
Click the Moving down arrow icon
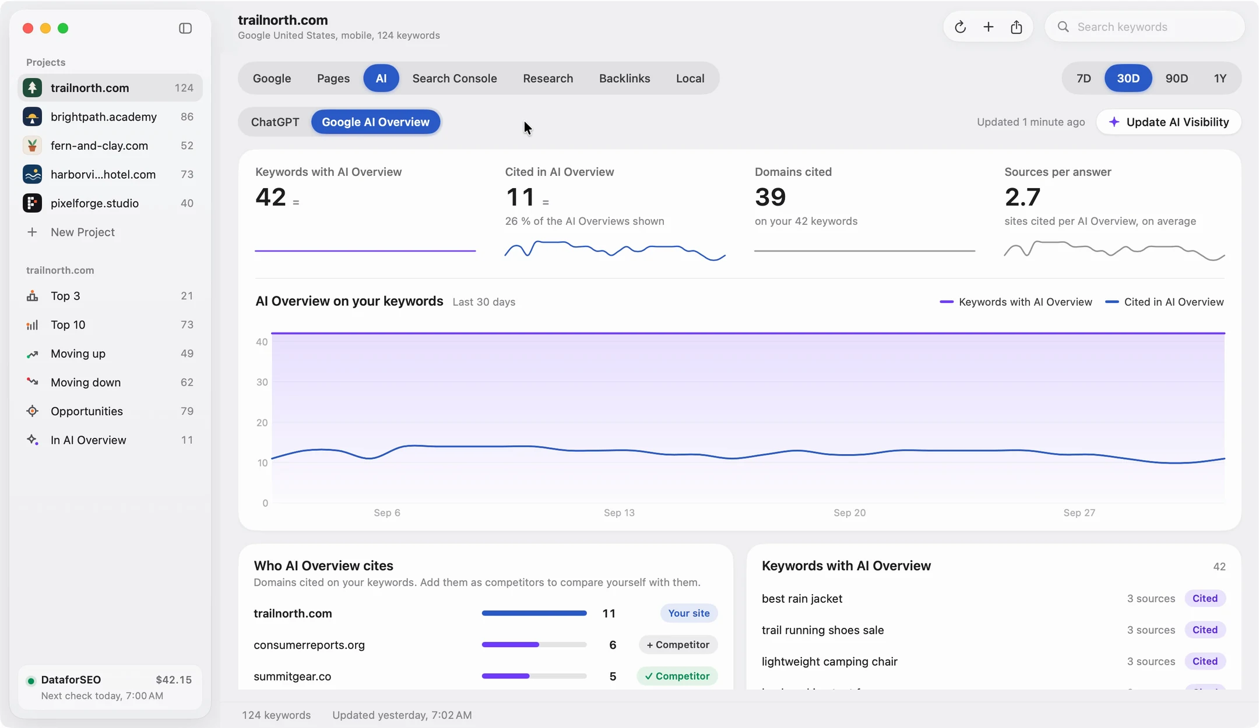(32, 382)
